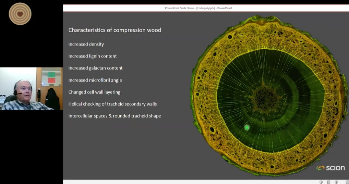Advance with the next slide arrow
349x184 pixels.
point(336,182)
